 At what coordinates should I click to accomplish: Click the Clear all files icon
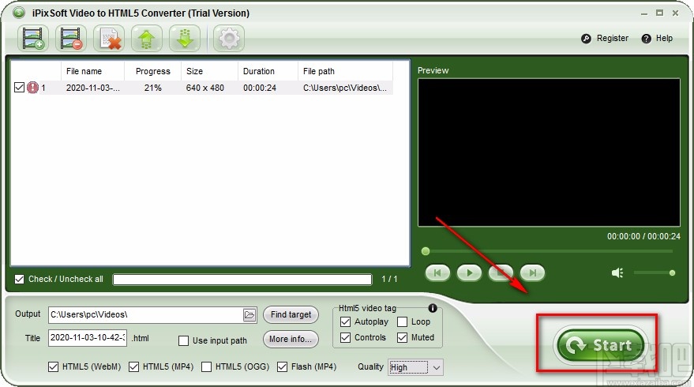(109, 39)
